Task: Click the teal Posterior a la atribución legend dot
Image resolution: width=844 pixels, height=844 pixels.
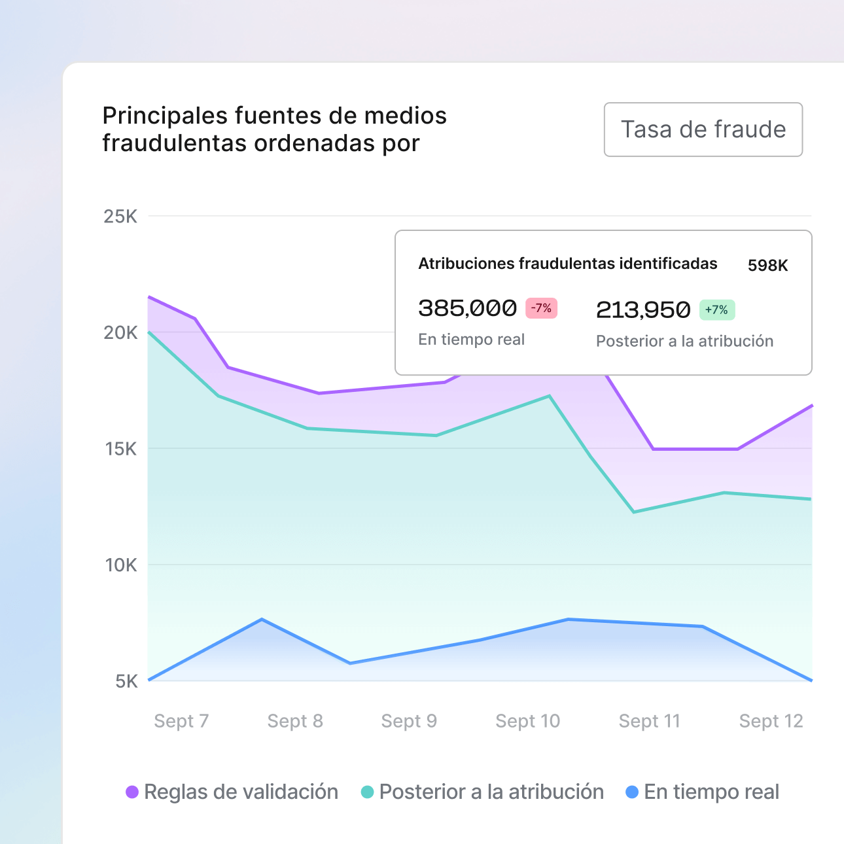Action: pos(367,792)
